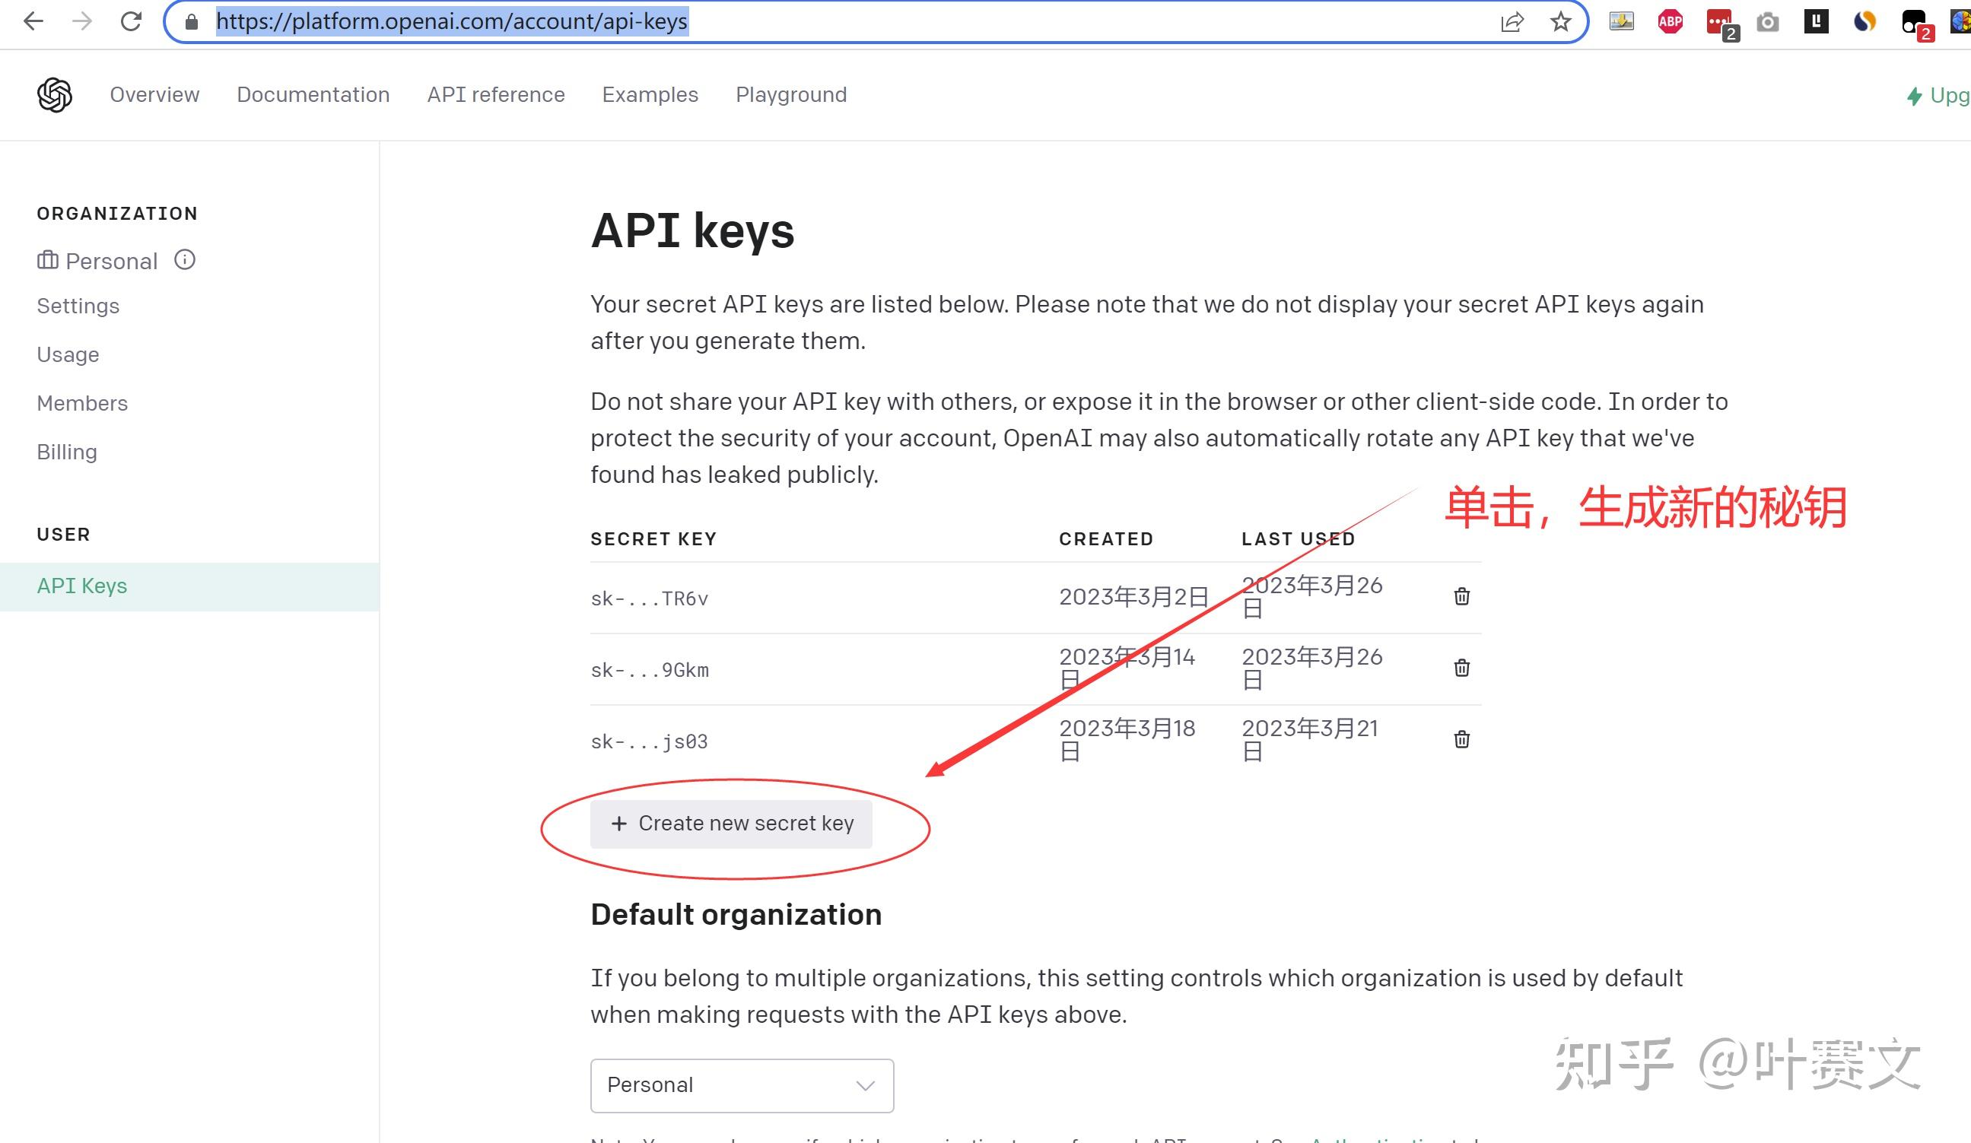1971x1143 pixels.
Task: Open the Billing section
Action: [66, 451]
